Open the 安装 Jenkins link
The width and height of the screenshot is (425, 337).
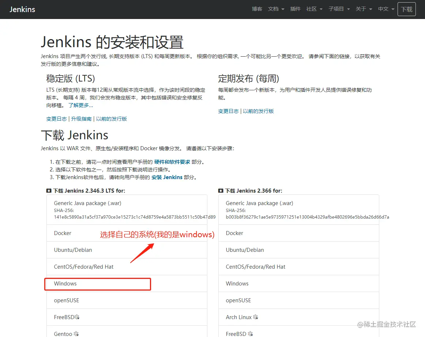pyautogui.click(x=167, y=177)
